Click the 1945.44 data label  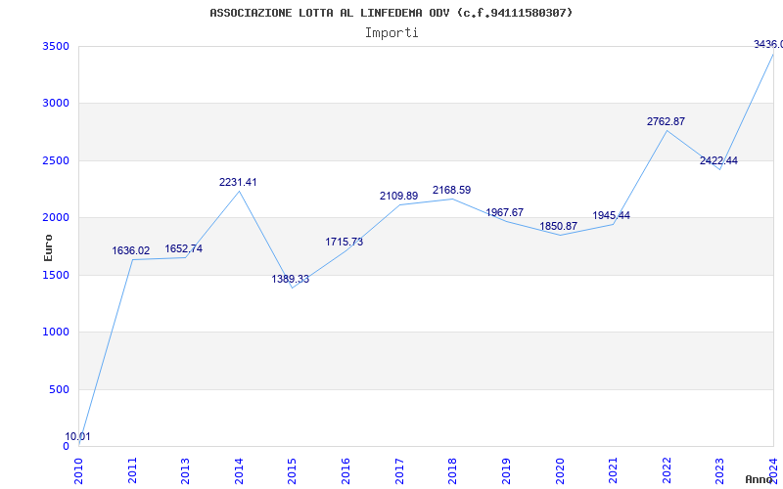coord(611,215)
